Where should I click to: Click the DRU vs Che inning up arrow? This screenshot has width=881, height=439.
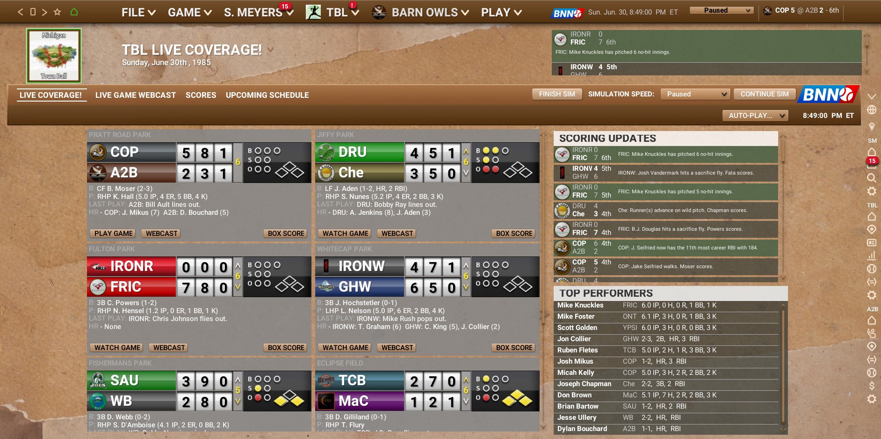pyautogui.click(x=466, y=151)
